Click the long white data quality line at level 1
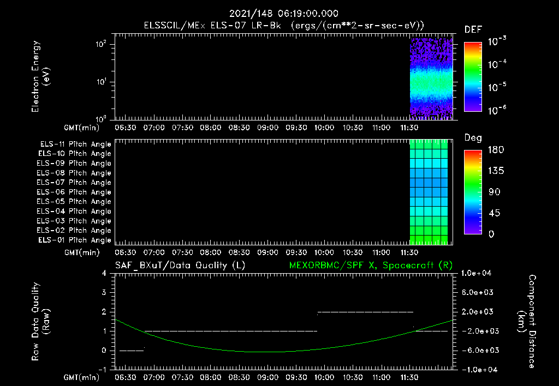Image resolution: width=559 pixels, height=386 pixels. 231,331
